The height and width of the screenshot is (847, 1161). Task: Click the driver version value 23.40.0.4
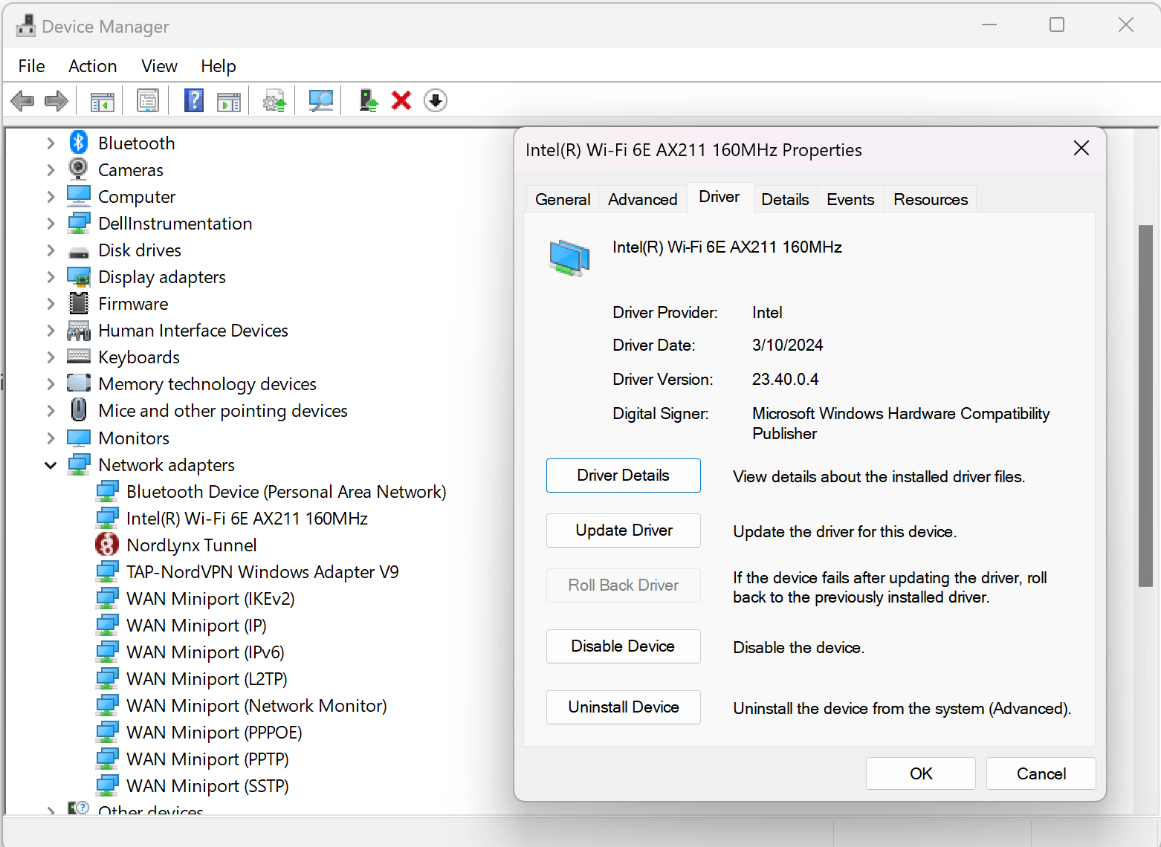(786, 379)
